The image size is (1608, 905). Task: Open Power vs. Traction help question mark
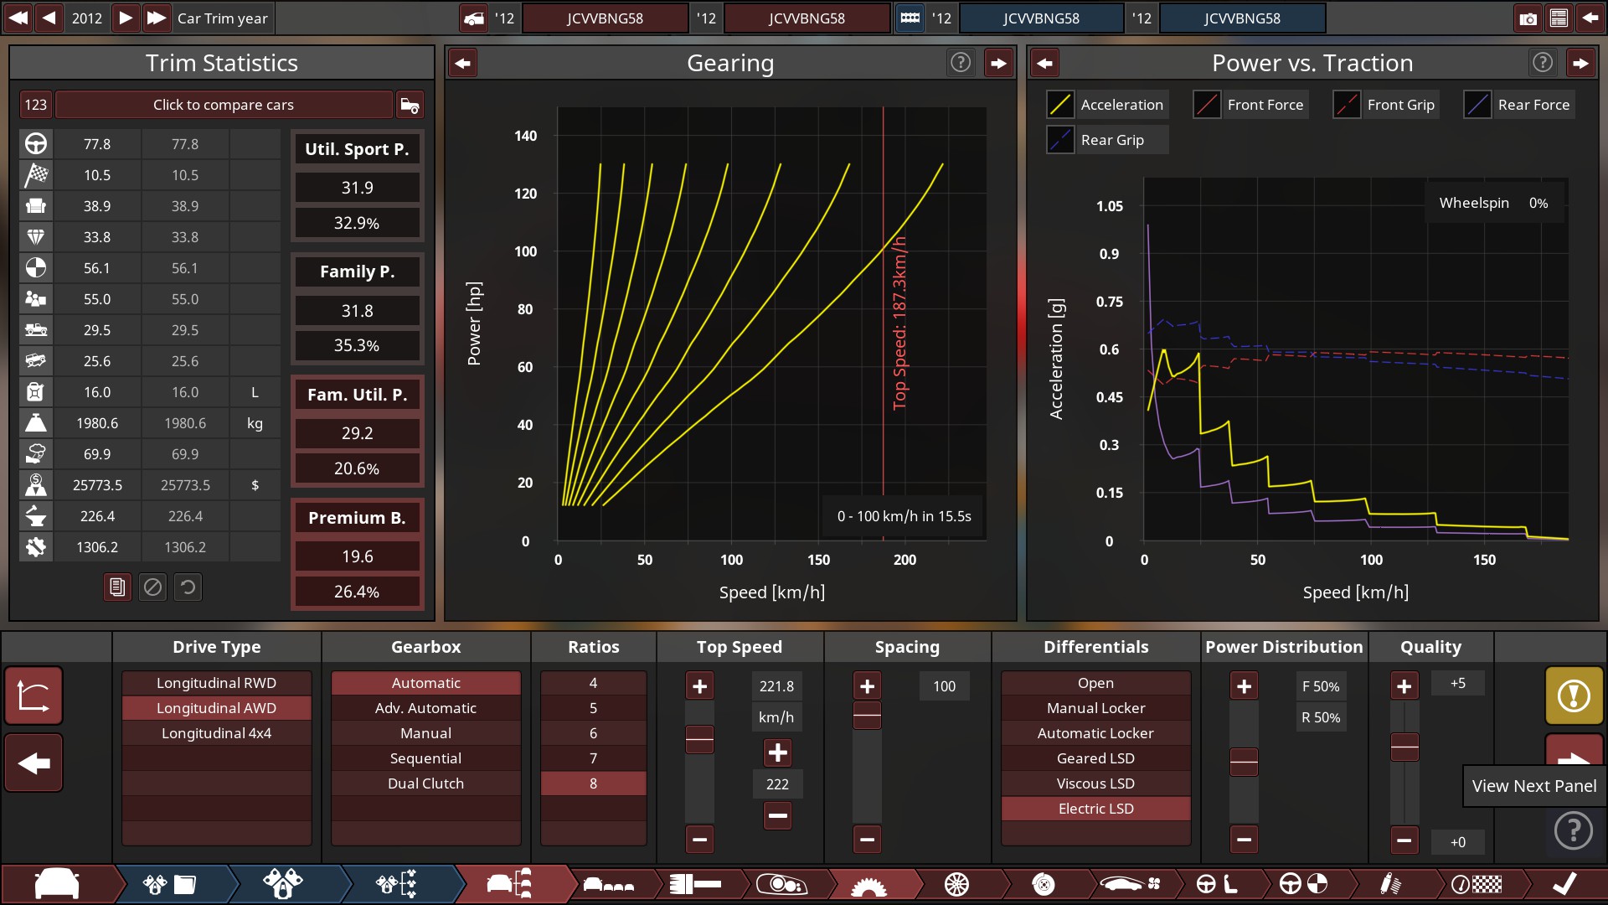tap(1543, 62)
